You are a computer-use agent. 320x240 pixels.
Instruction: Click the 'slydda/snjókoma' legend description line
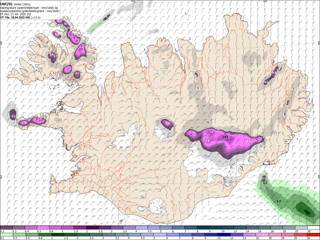tap(30, 11)
